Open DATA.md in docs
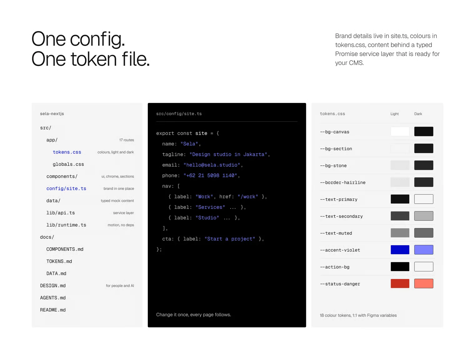This screenshot has height=359, width=475. point(56,274)
